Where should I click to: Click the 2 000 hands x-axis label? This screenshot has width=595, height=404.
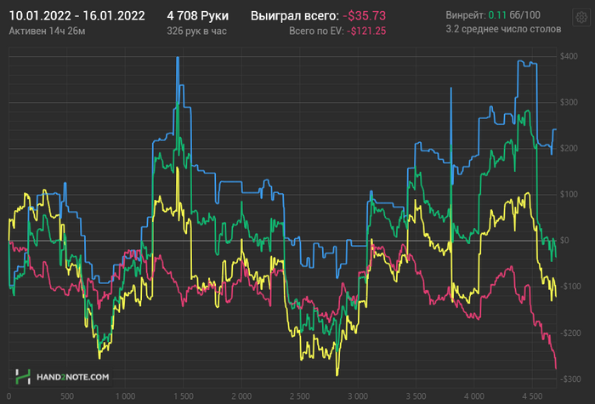241,396
